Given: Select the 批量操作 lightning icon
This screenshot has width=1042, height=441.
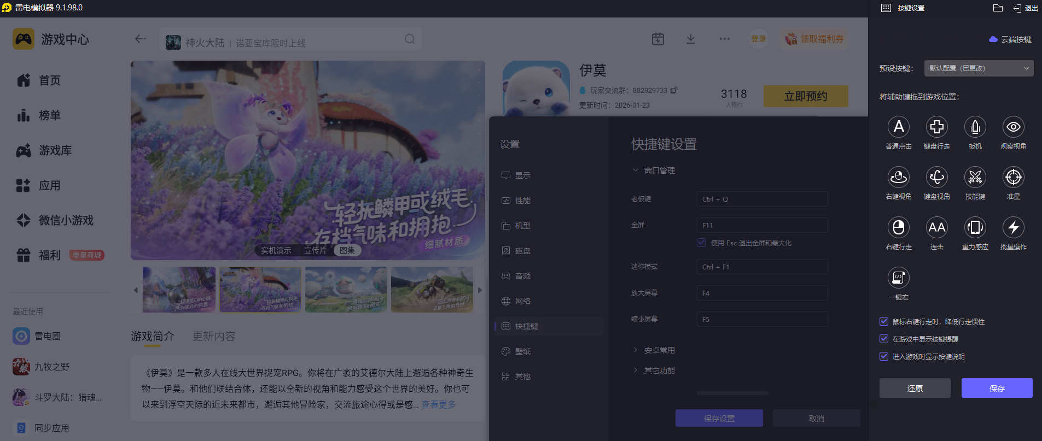Looking at the screenshot, I should (1013, 227).
